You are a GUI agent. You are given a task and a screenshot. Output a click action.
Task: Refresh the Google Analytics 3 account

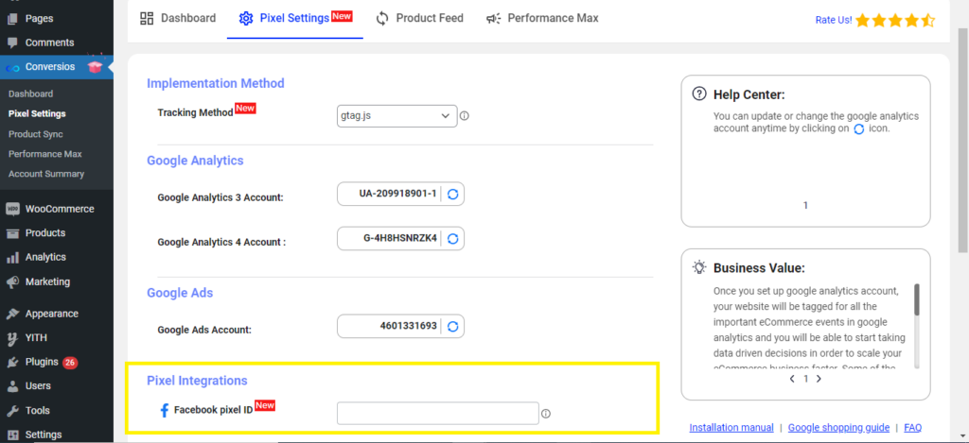click(x=452, y=195)
